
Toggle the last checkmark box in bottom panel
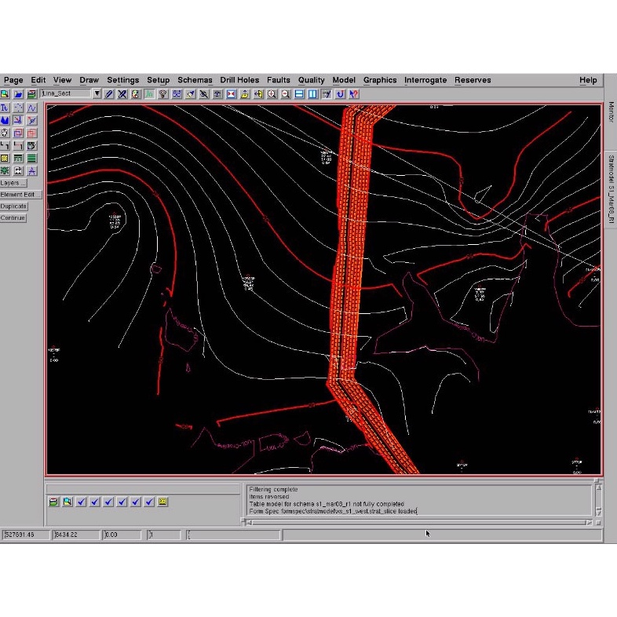(x=149, y=502)
